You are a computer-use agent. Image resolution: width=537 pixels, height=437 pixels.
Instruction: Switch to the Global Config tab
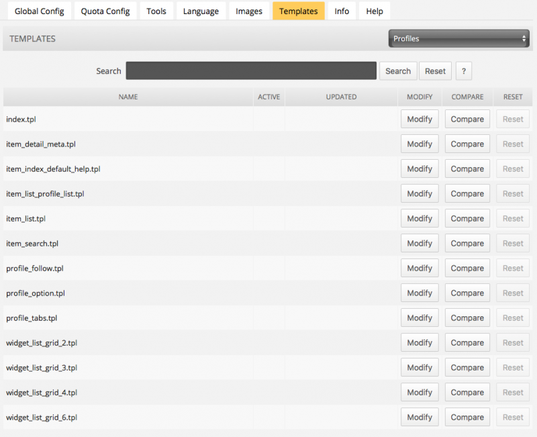tap(40, 11)
